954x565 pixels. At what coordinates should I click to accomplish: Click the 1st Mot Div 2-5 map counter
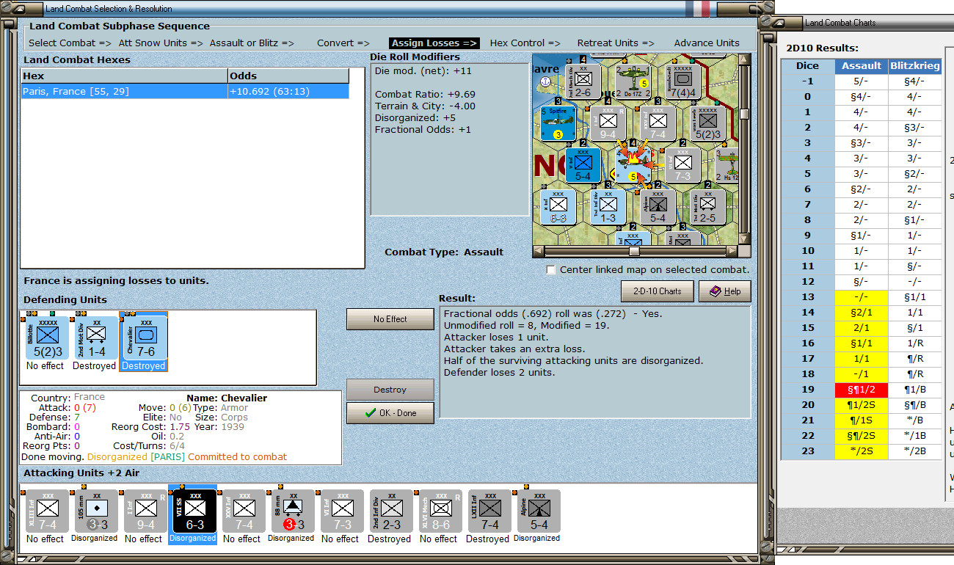click(708, 206)
